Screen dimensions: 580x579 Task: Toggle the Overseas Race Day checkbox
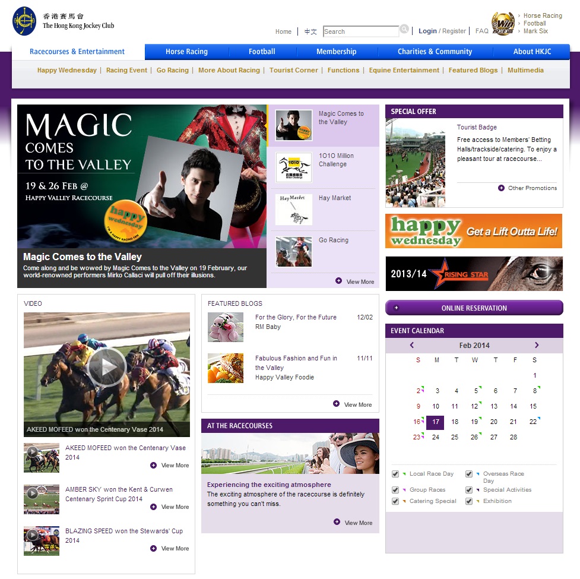click(469, 474)
